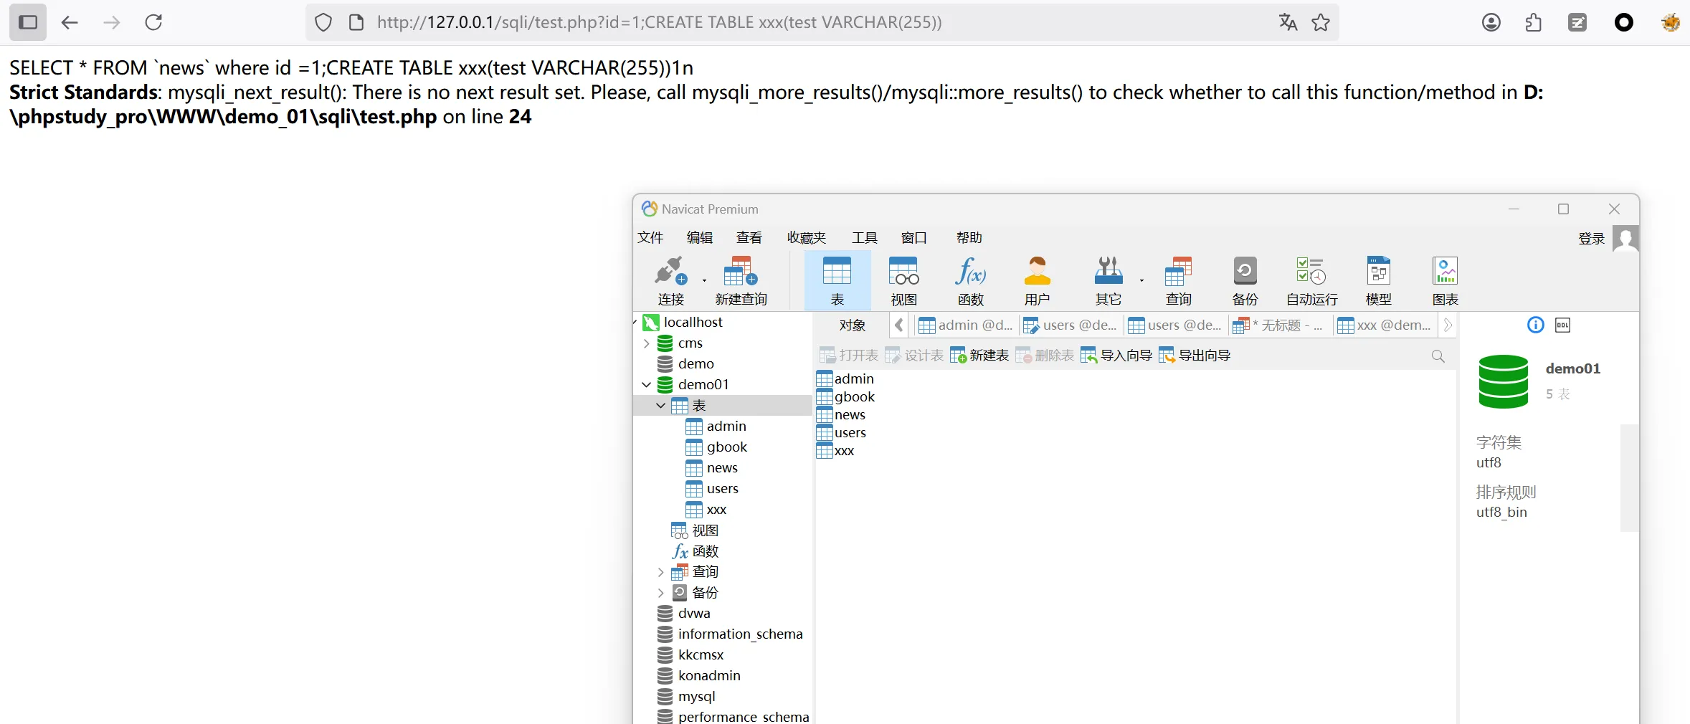1690x724 pixels.
Task: Bookmark page with the star icon
Action: pos(1321,22)
